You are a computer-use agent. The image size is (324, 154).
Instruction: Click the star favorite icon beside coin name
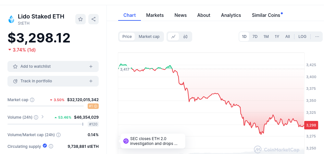(81, 19)
